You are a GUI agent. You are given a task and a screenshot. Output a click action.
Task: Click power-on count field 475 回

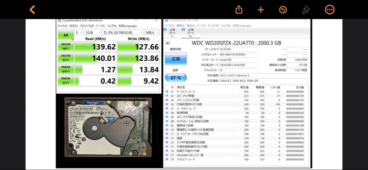coord(297,65)
